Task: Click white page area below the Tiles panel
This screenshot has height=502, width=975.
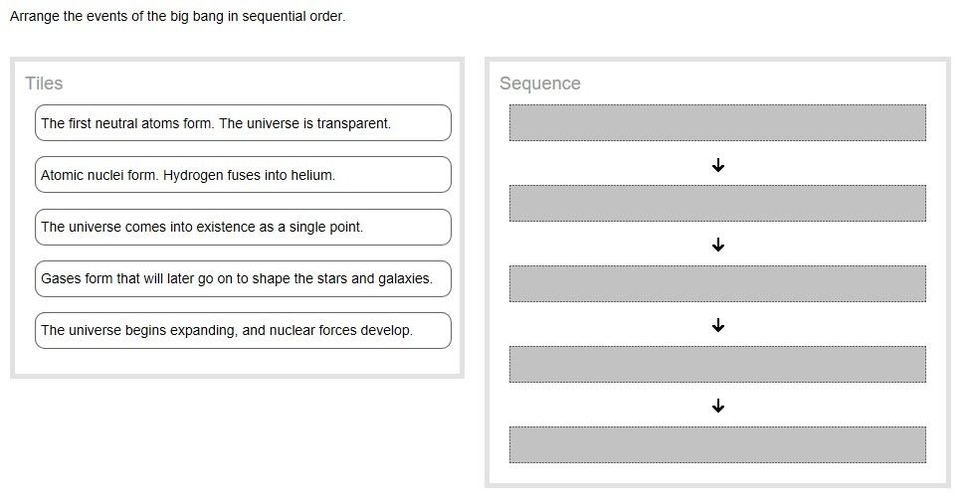Action: click(x=237, y=437)
